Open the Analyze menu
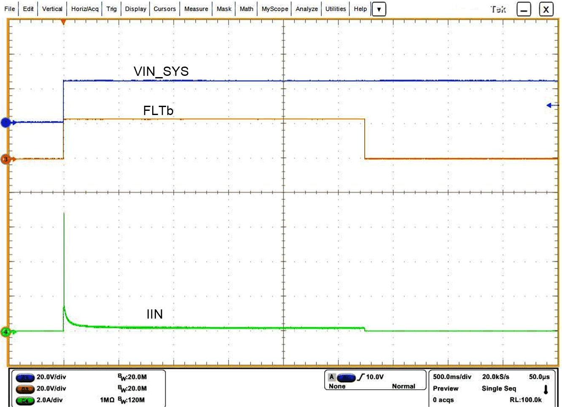 [x=307, y=9]
